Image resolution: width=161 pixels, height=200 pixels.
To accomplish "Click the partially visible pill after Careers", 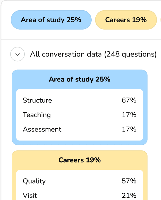I will (161, 20).
